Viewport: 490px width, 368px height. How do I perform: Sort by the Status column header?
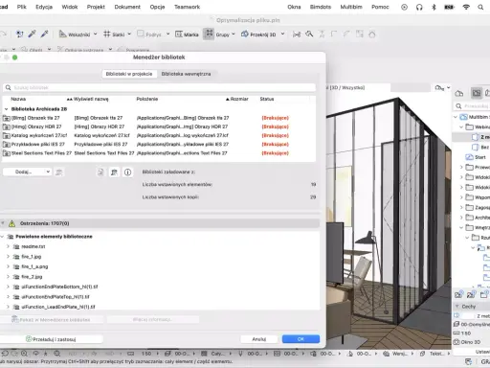click(267, 99)
